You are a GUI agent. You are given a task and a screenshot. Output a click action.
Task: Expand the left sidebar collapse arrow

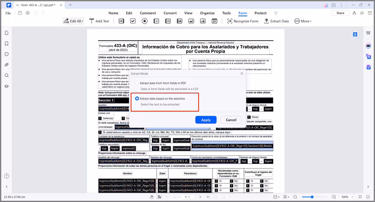pos(7,187)
